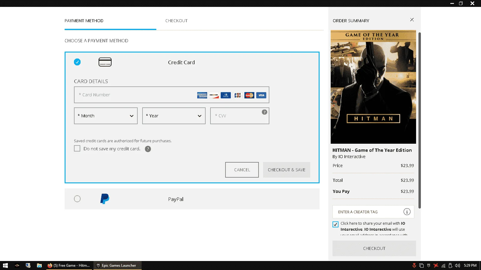Click the MasterCard logo
The height and width of the screenshot is (270, 481).
[x=249, y=95]
